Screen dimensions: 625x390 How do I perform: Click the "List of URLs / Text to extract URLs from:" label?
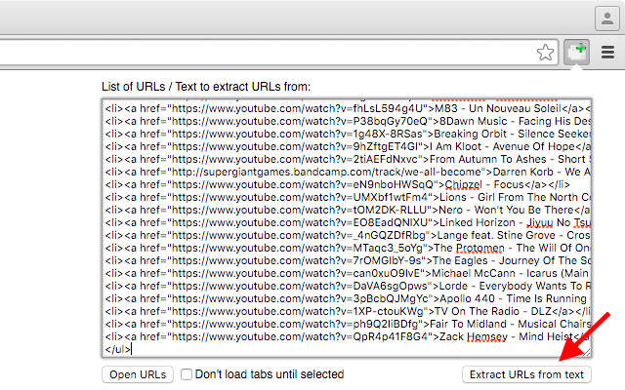point(206,87)
